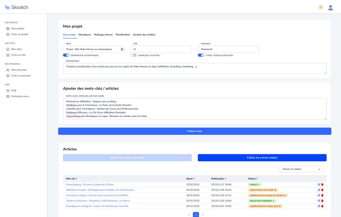Edit the Affiliation Amazon article
This screenshot has height=217, width=341.
click(319, 190)
